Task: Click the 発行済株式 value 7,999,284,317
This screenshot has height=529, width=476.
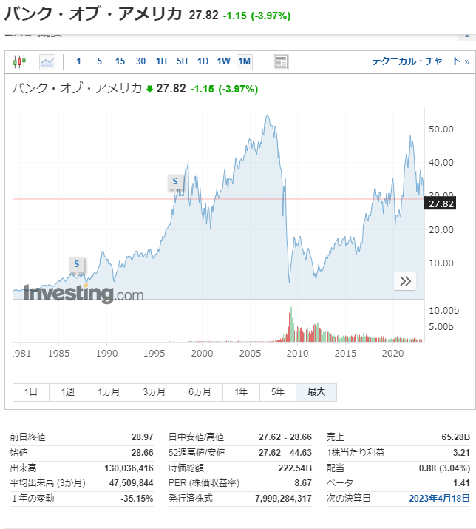Action: (284, 499)
